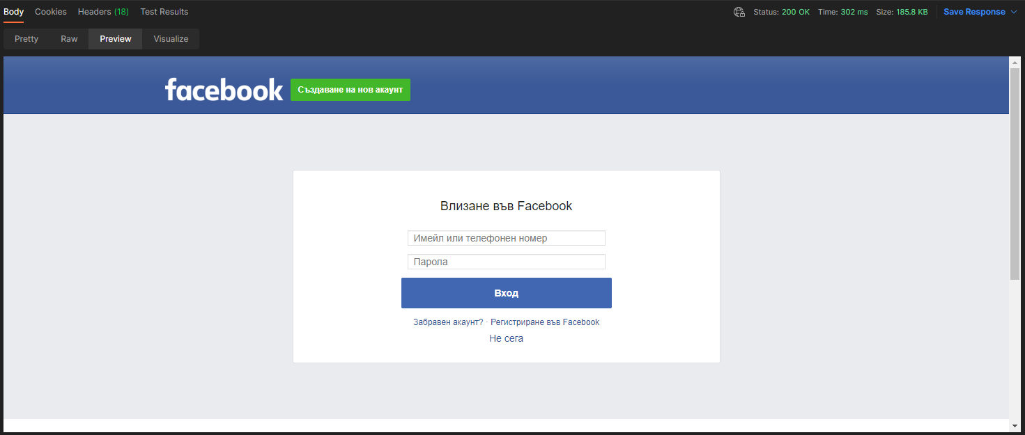This screenshot has height=435, width=1025.
Task: Click the preview scrollbar up arrow
Action: pyautogui.click(x=1015, y=63)
